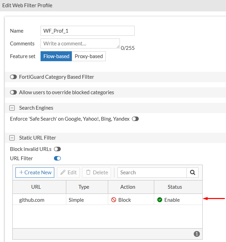Click the Enable status cell

point(178,199)
